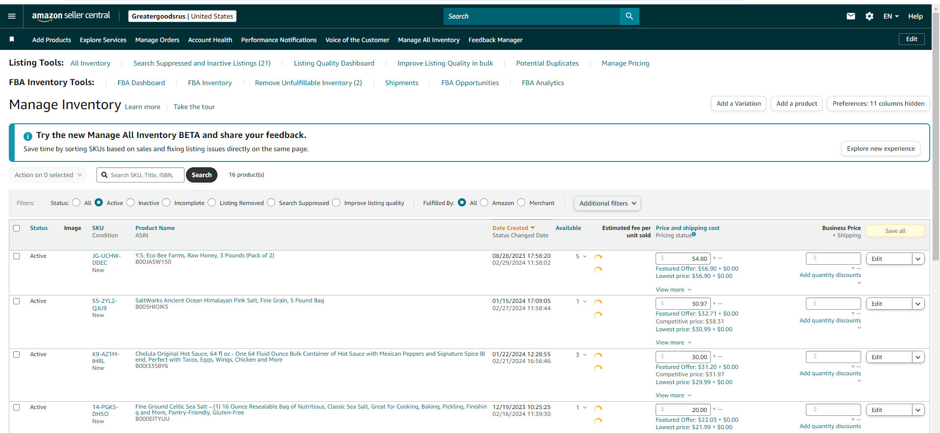940x433 pixels.
Task: Select the Search Suppressed radio button
Action: pyautogui.click(x=271, y=203)
